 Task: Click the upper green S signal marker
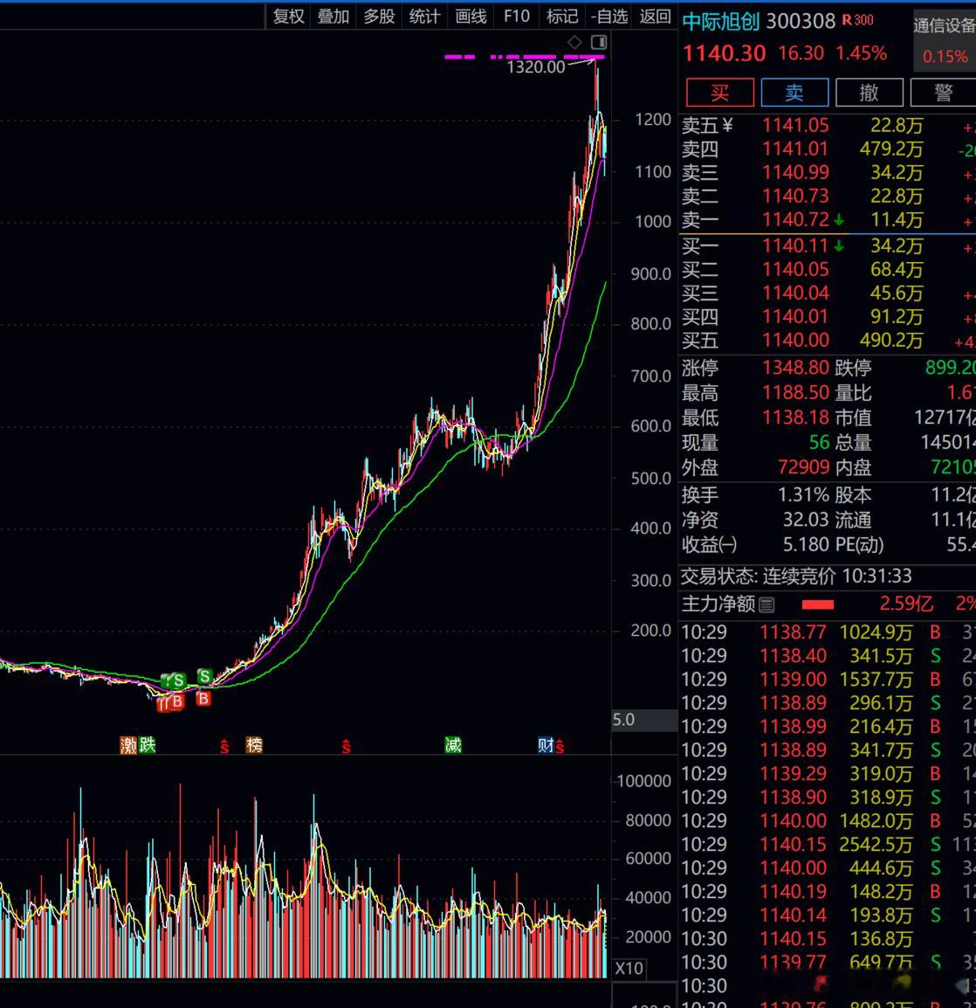tap(204, 676)
